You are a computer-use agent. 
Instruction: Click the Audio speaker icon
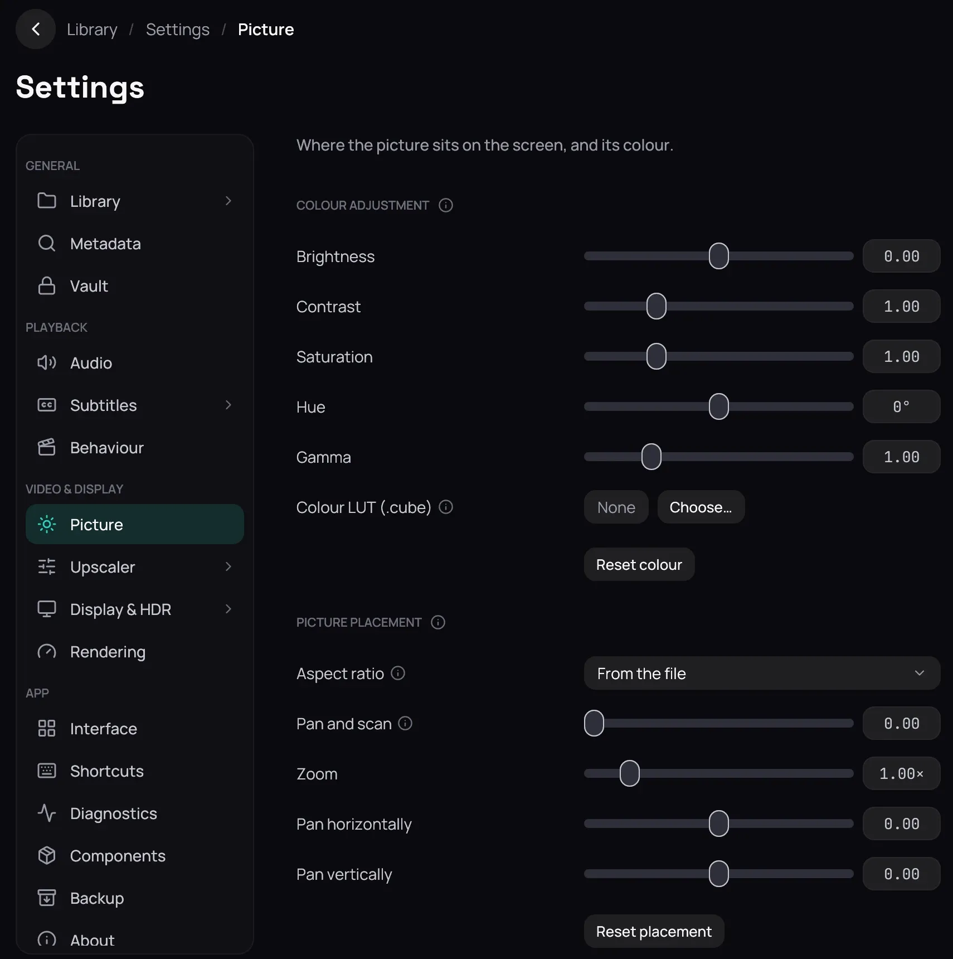pyautogui.click(x=47, y=362)
